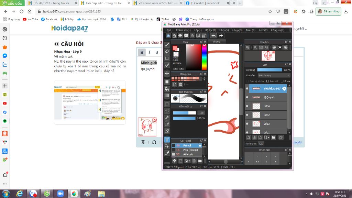Select the Eyedropper tool
The image size is (352, 198).
tap(167, 153)
